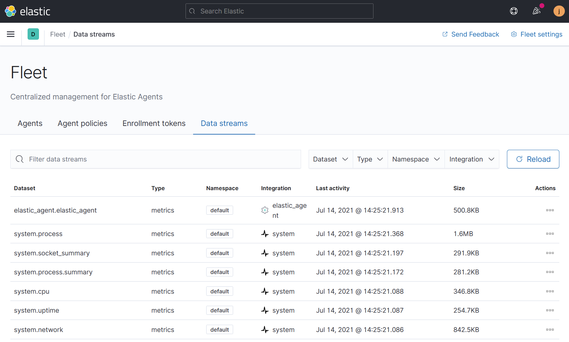Sort by the Integration column header

tap(276, 188)
